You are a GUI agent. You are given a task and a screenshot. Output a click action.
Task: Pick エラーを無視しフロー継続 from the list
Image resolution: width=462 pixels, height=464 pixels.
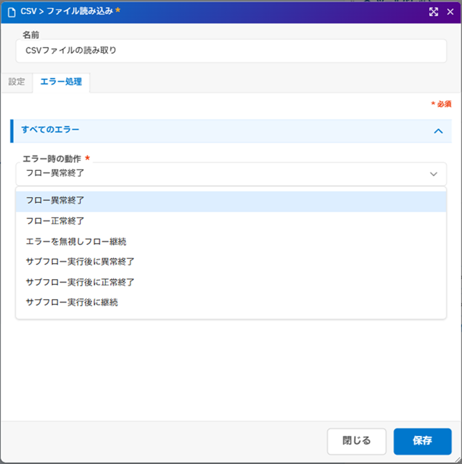point(76,241)
